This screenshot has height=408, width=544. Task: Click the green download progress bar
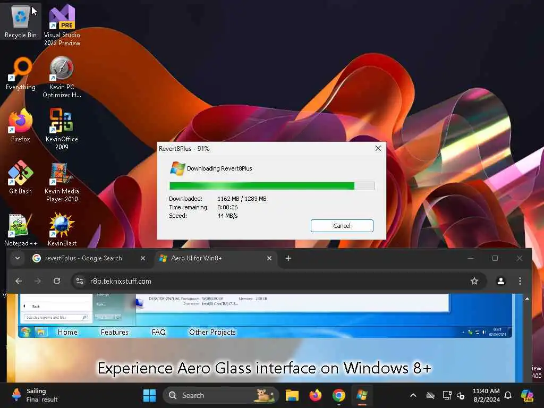(x=271, y=186)
